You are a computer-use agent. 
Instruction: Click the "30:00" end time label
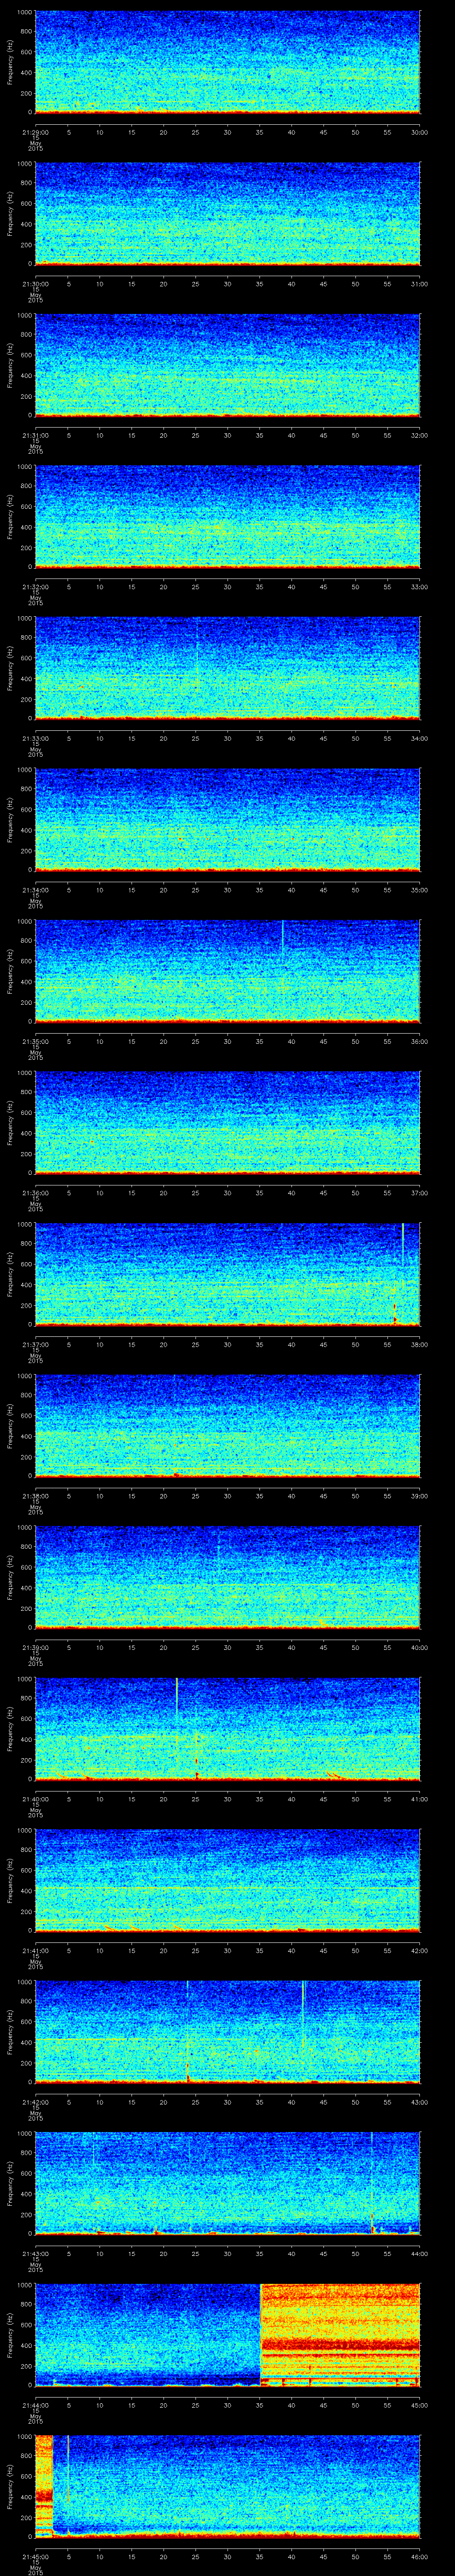pos(419,132)
